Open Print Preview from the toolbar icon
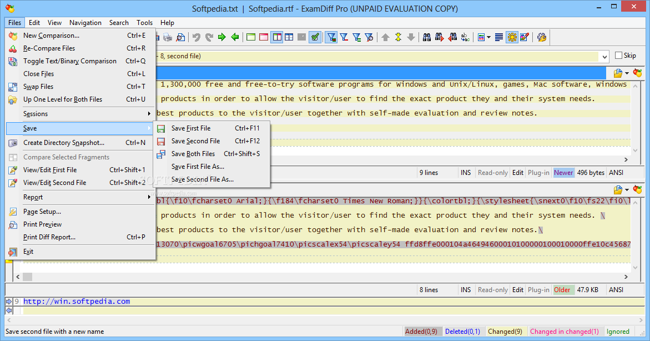650x341 pixels. point(181,37)
